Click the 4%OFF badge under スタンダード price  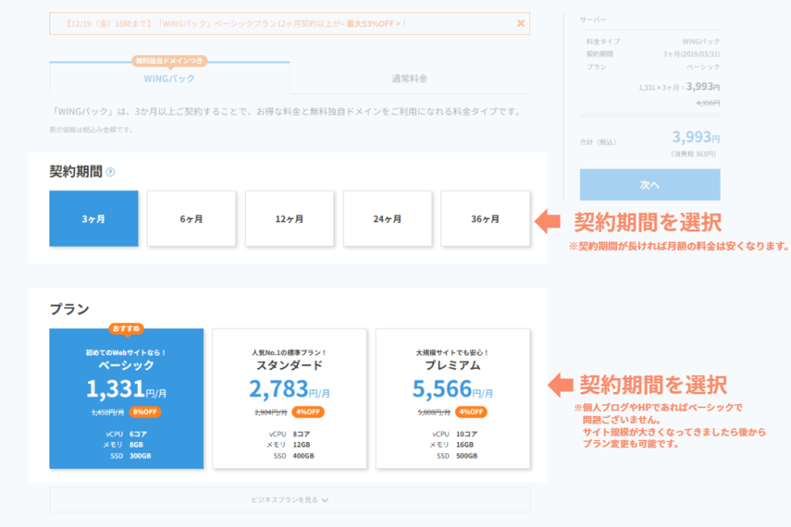point(308,412)
